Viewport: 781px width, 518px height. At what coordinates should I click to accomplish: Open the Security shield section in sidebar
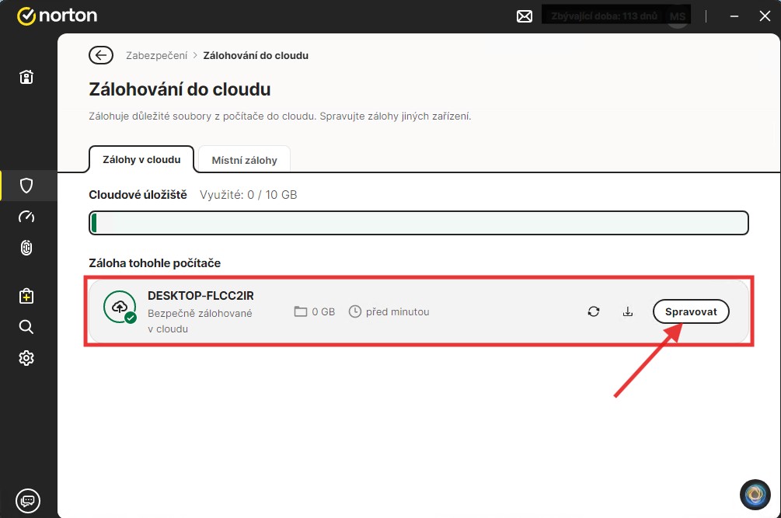[26, 186]
